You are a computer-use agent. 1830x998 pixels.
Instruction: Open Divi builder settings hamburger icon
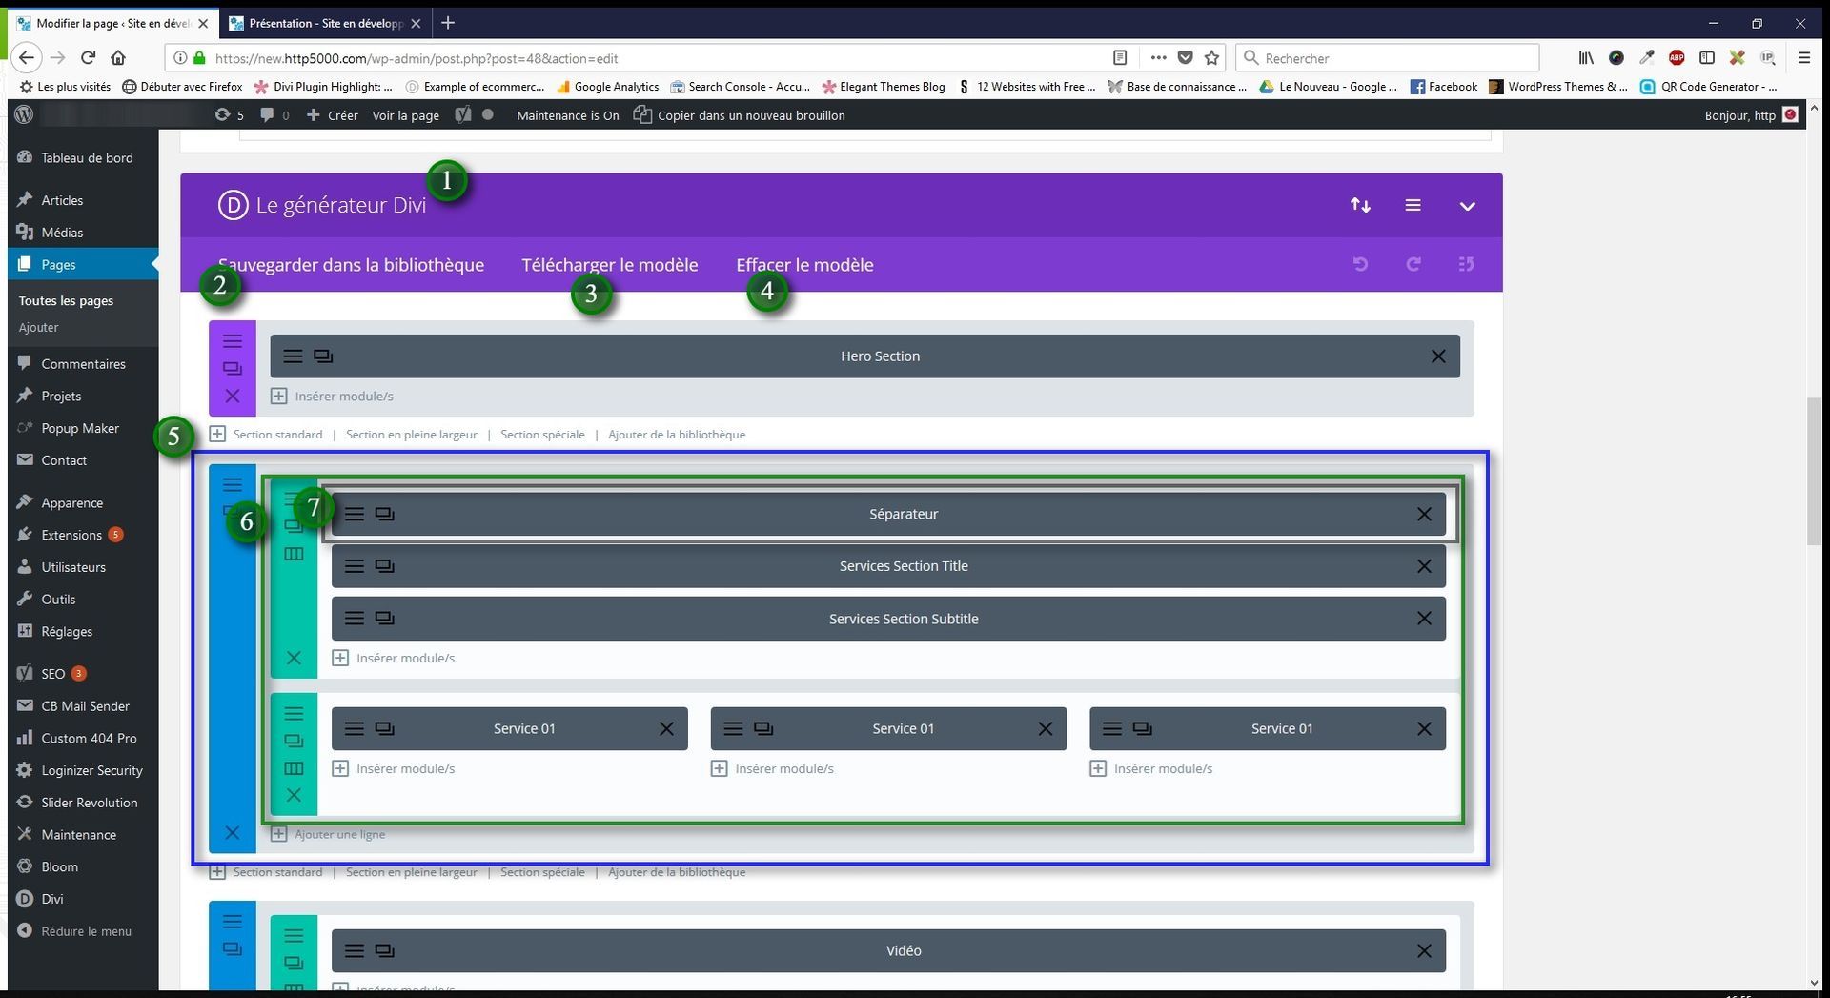[1413, 205]
